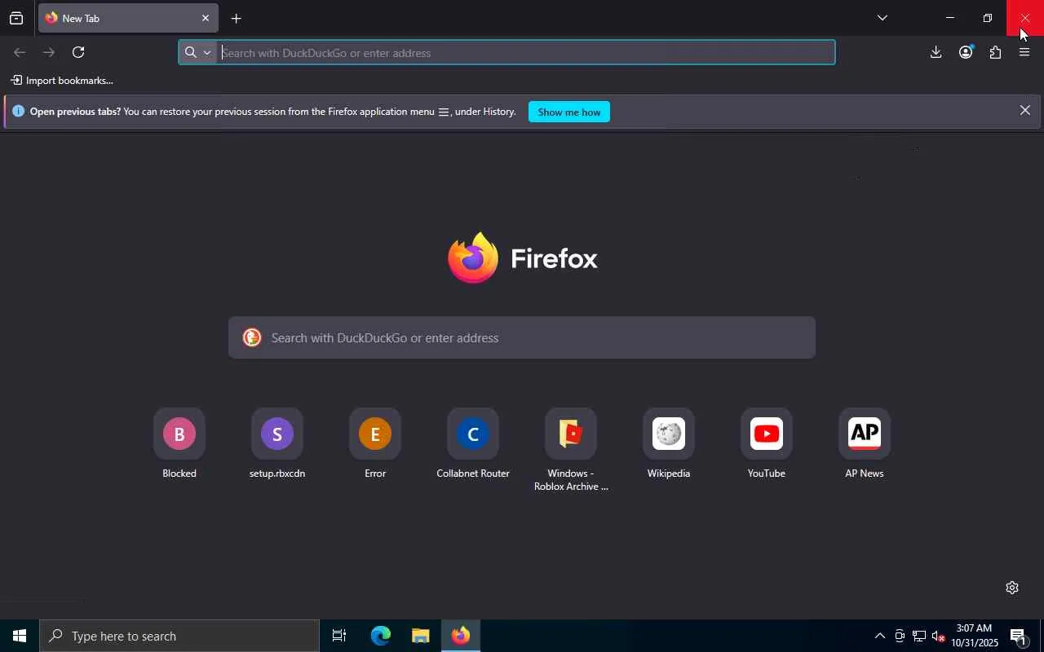
Task: Open Firefox View tab list icon
Action: point(16,18)
